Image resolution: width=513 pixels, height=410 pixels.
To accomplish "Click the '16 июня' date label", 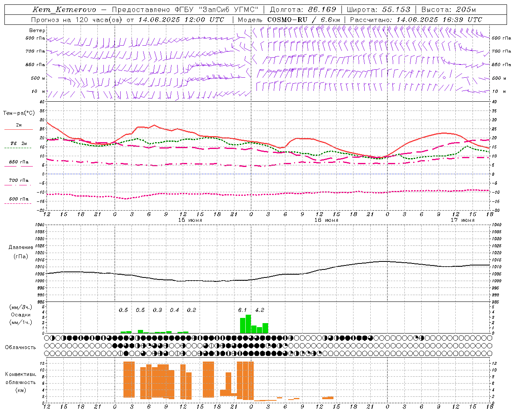I will pos(326,220).
